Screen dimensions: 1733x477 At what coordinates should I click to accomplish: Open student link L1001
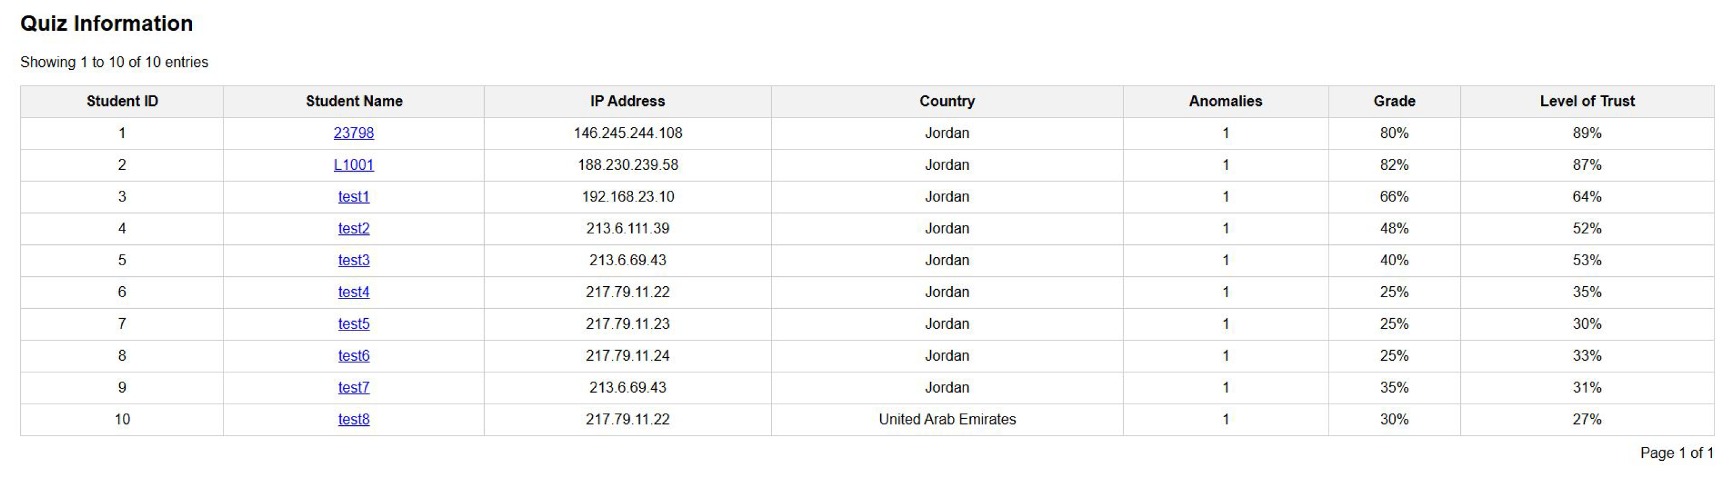353,165
